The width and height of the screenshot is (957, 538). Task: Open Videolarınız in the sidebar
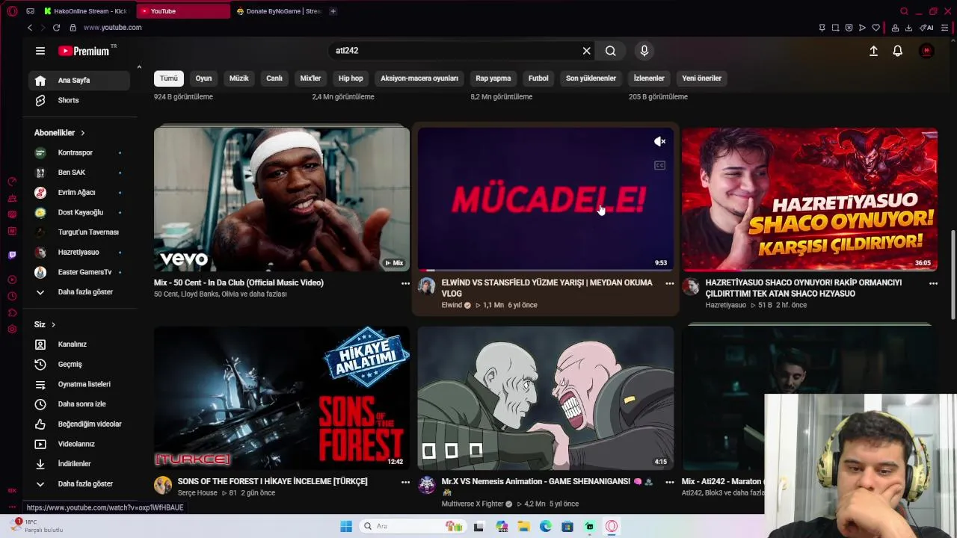[x=79, y=444]
